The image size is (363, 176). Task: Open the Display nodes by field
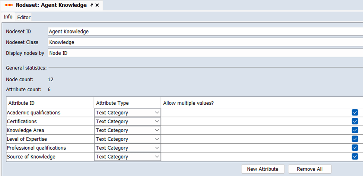(205, 53)
